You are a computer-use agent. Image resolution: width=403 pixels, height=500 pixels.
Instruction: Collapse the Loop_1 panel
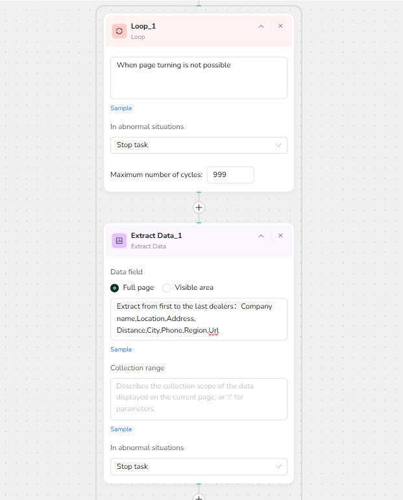261,26
